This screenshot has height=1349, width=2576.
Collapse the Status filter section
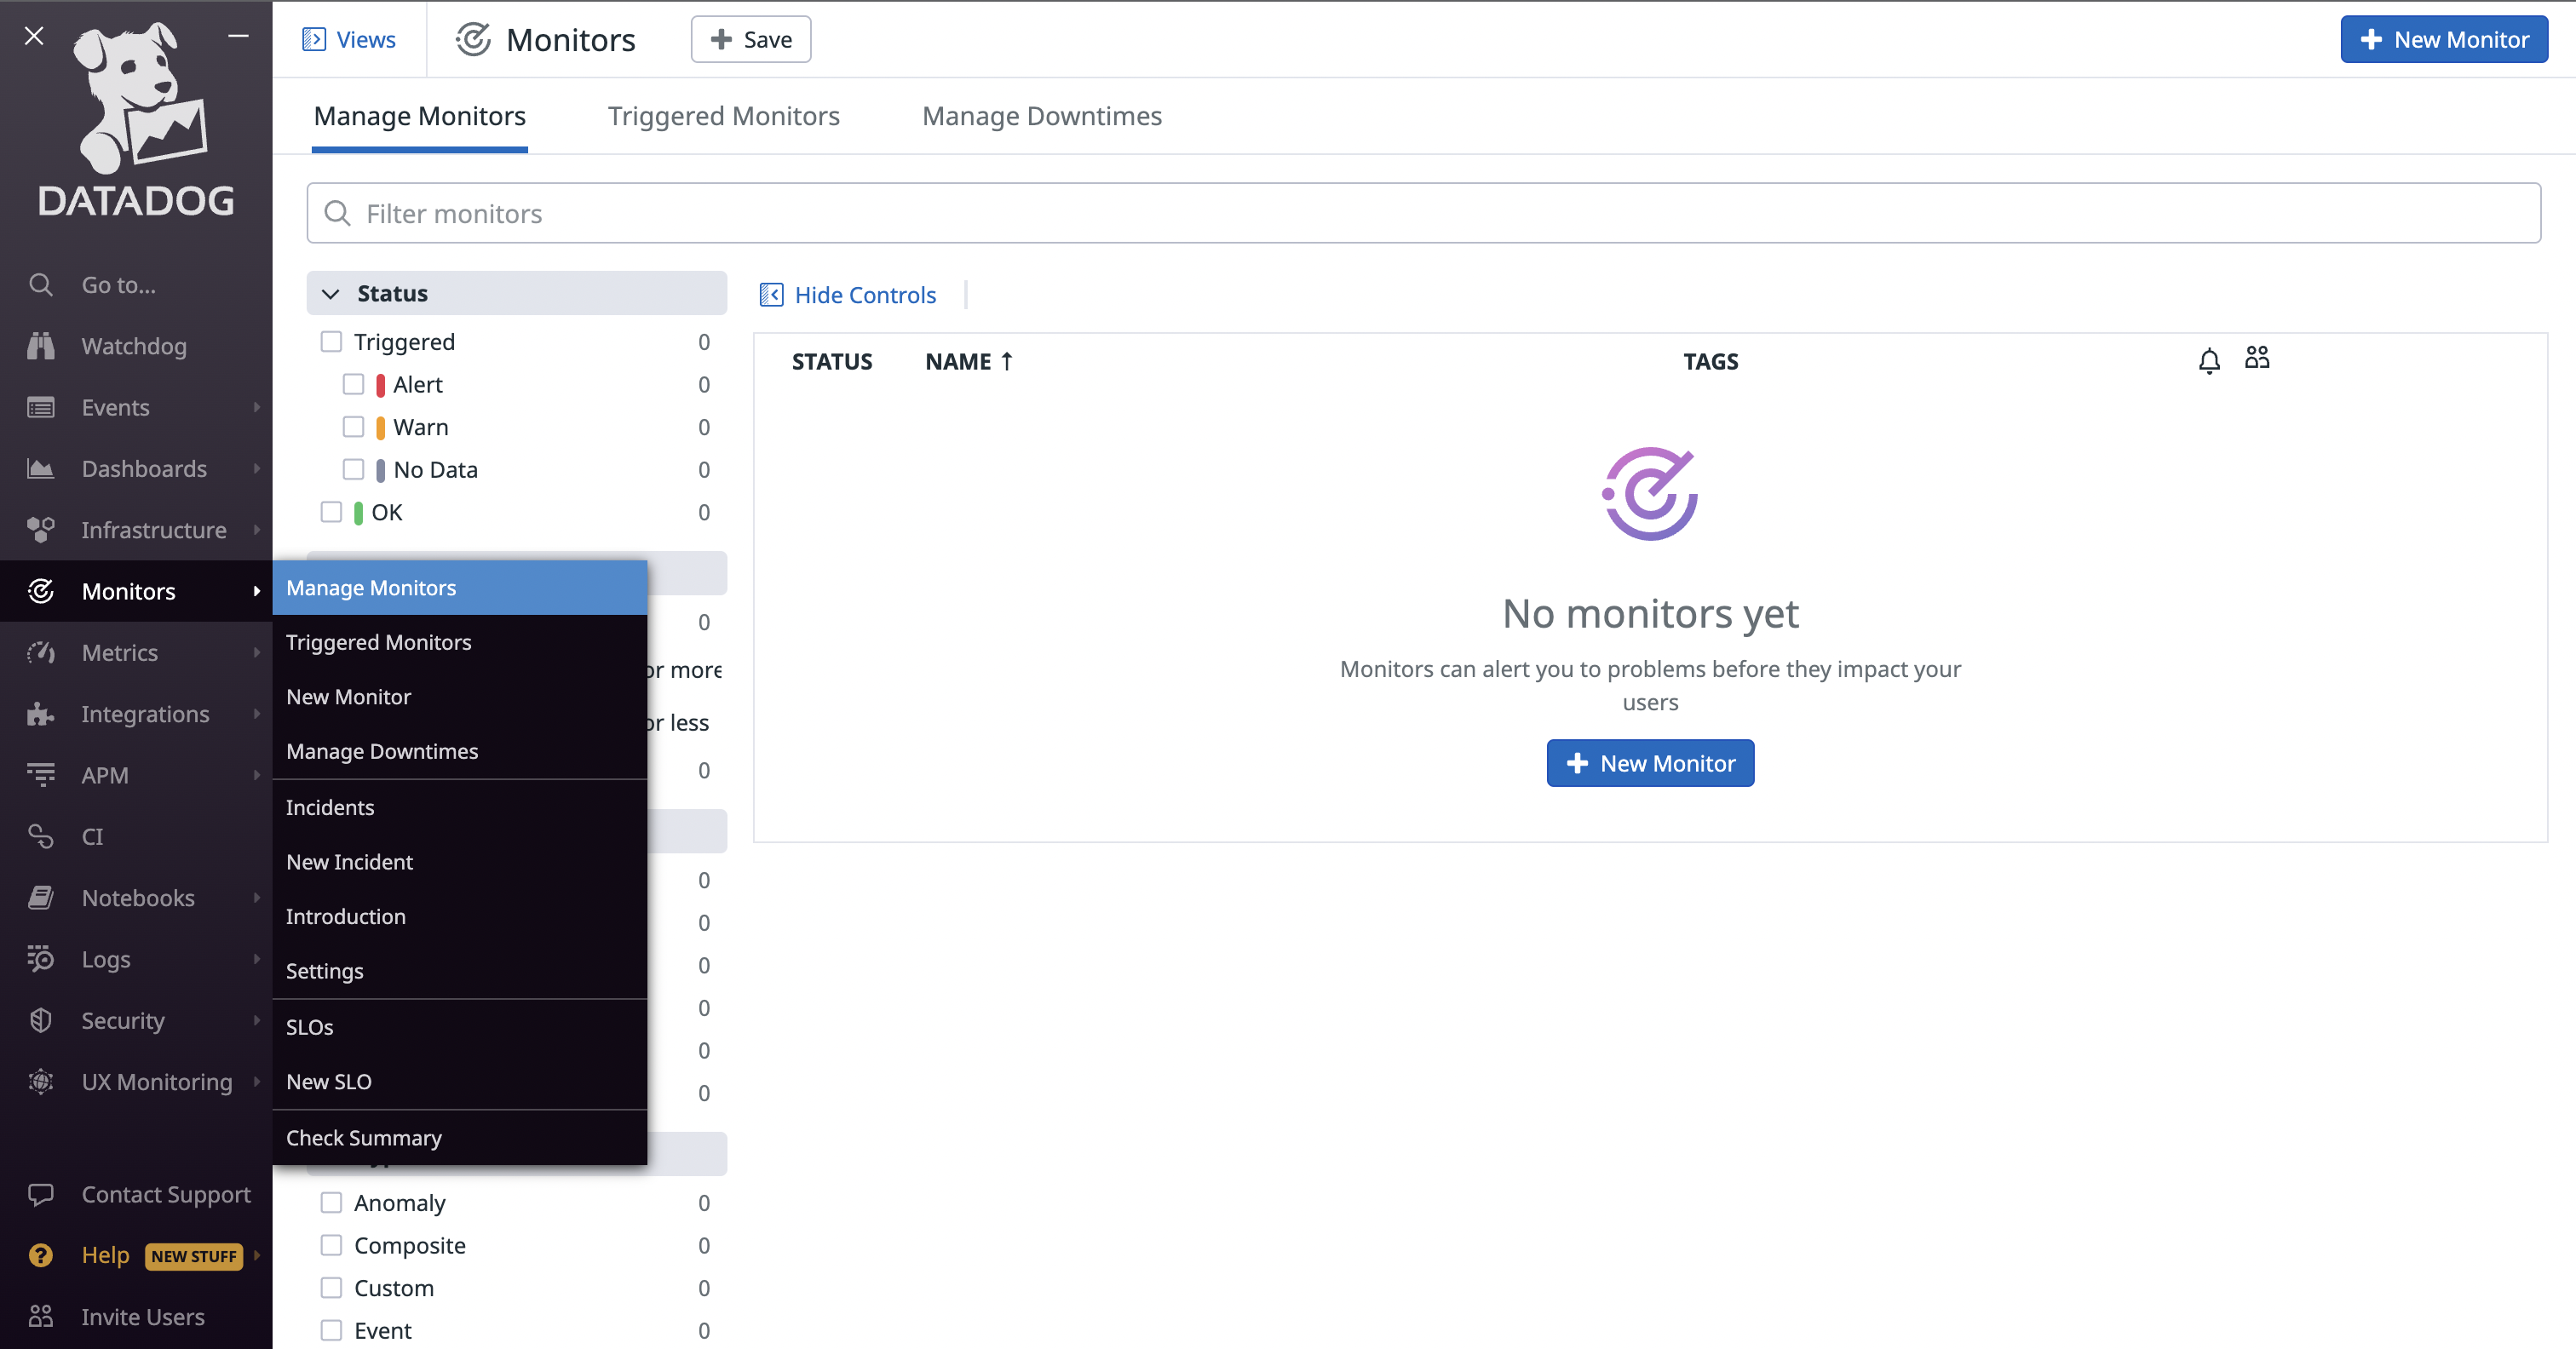(x=331, y=294)
